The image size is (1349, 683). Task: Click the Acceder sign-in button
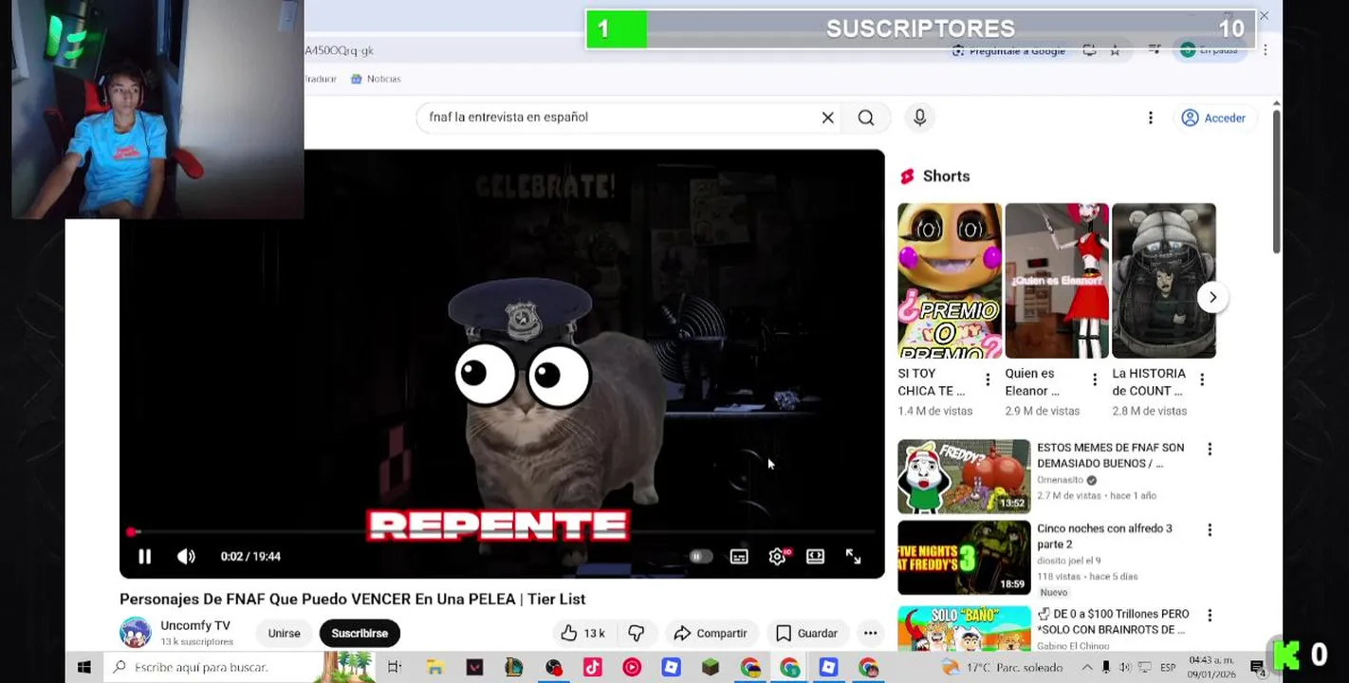click(1213, 118)
